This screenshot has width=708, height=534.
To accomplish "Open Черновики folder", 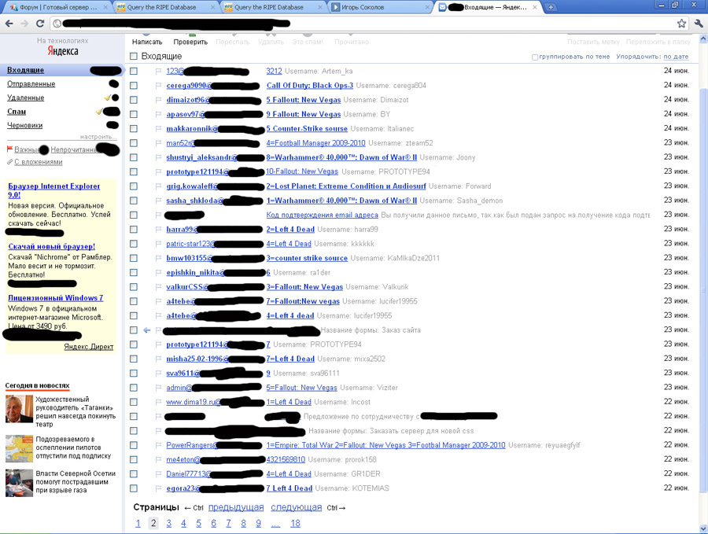I will [x=25, y=126].
